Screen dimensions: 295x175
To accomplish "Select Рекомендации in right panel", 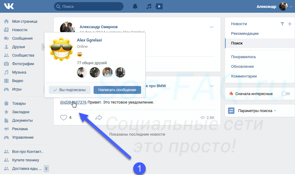I will pos(245,34).
